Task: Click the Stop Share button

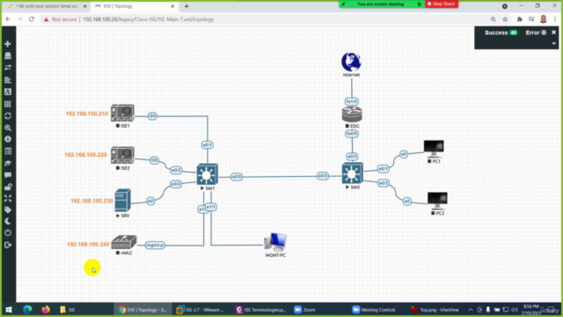Action: coord(442,4)
